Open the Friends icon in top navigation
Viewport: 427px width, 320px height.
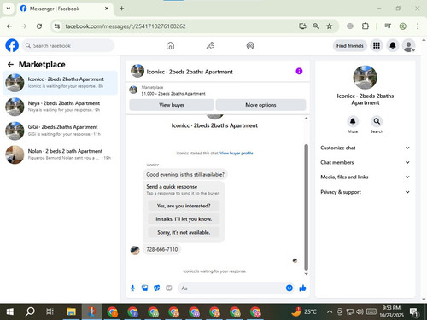(210, 46)
